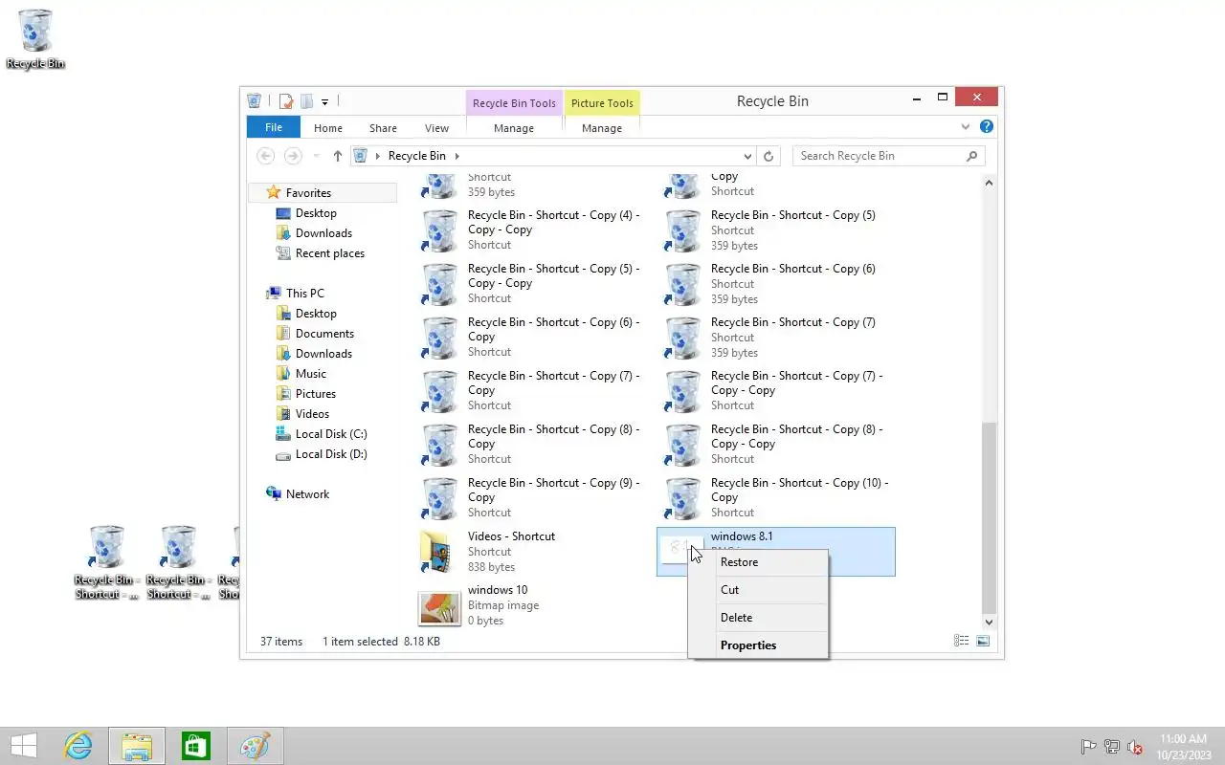1225x765 pixels.
Task: Open the Recent locations dropdown arrow
Action: pyautogui.click(x=316, y=156)
